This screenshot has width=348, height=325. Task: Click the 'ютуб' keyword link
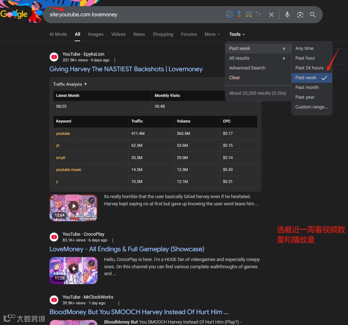(x=60, y=158)
